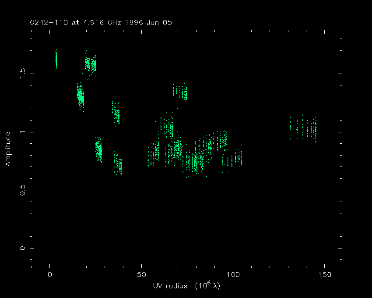Image resolution: width=372 pixels, height=298 pixels.
Task: Click the x-axis tick label "0"
Action: pos(50,275)
